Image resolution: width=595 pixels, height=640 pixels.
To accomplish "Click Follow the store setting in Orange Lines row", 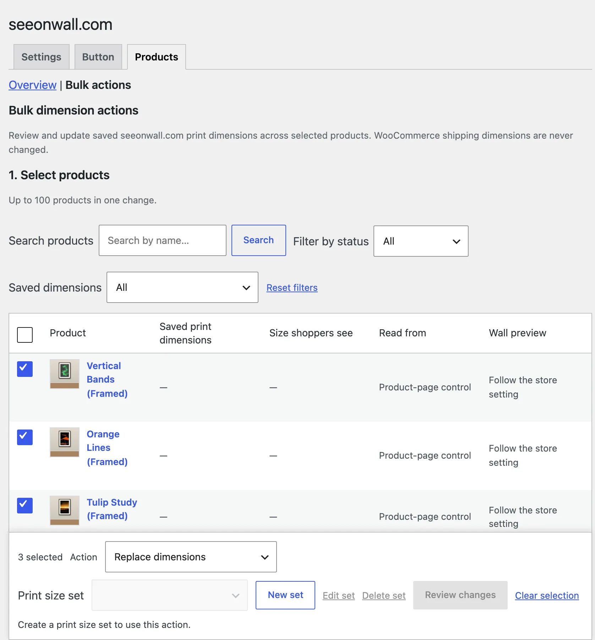I will [x=523, y=455].
